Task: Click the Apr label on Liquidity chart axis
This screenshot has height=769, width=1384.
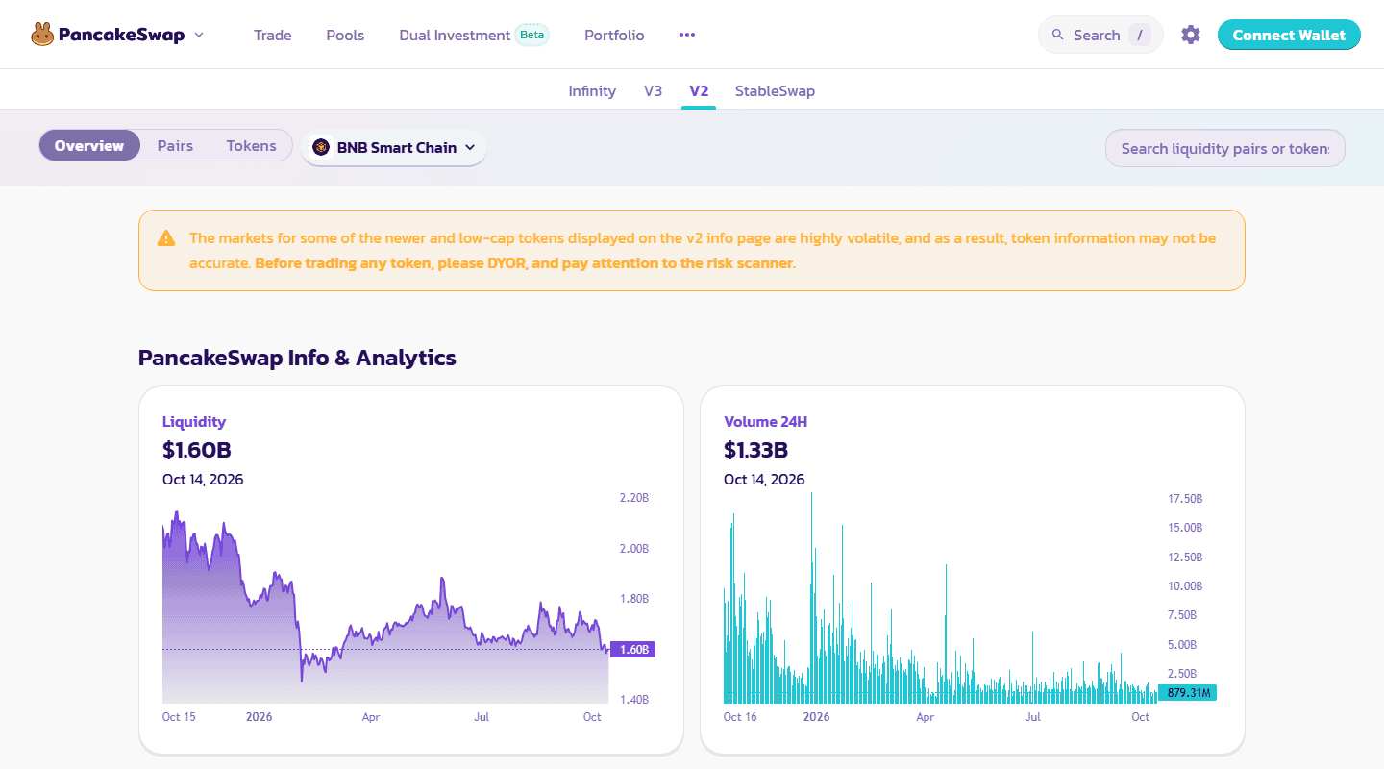Action: click(371, 717)
